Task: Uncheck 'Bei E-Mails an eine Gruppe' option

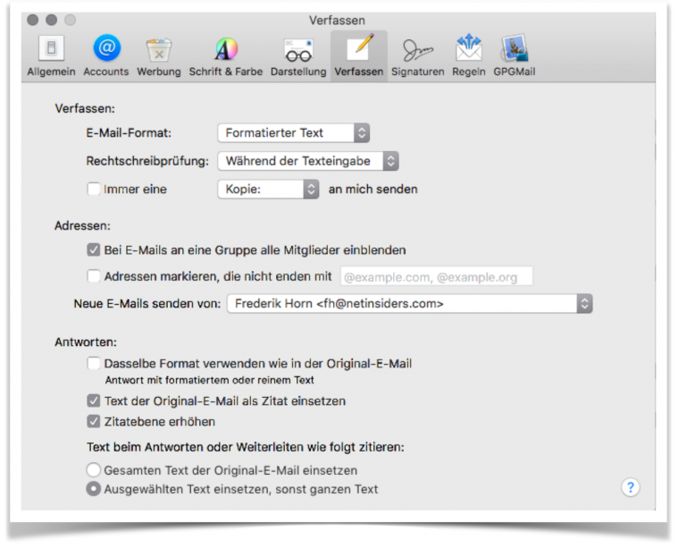Action: 94,250
